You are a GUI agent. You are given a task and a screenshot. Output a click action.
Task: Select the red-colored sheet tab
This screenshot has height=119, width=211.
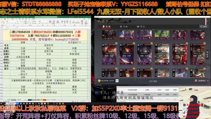click(45, 100)
